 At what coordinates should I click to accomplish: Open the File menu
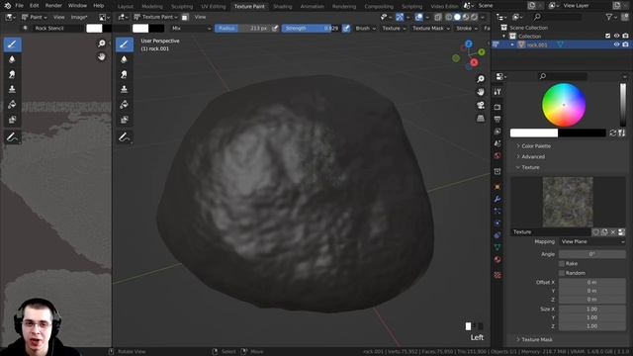point(19,6)
